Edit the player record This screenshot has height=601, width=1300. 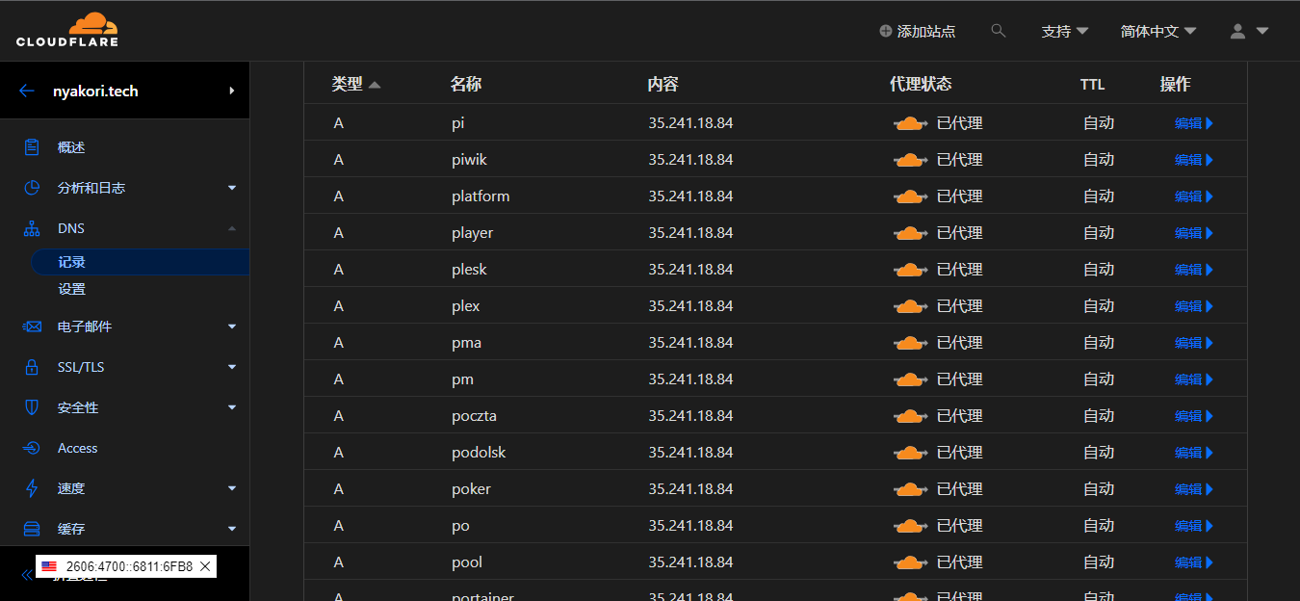coord(1194,233)
